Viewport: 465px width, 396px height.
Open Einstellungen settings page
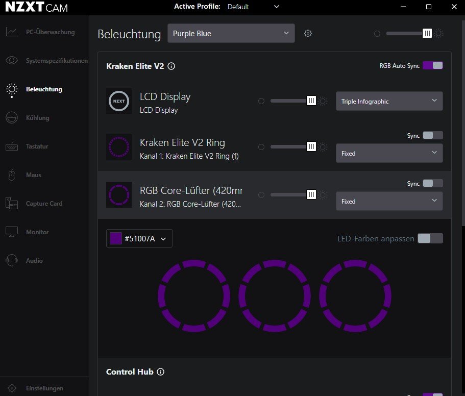pos(44,388)
